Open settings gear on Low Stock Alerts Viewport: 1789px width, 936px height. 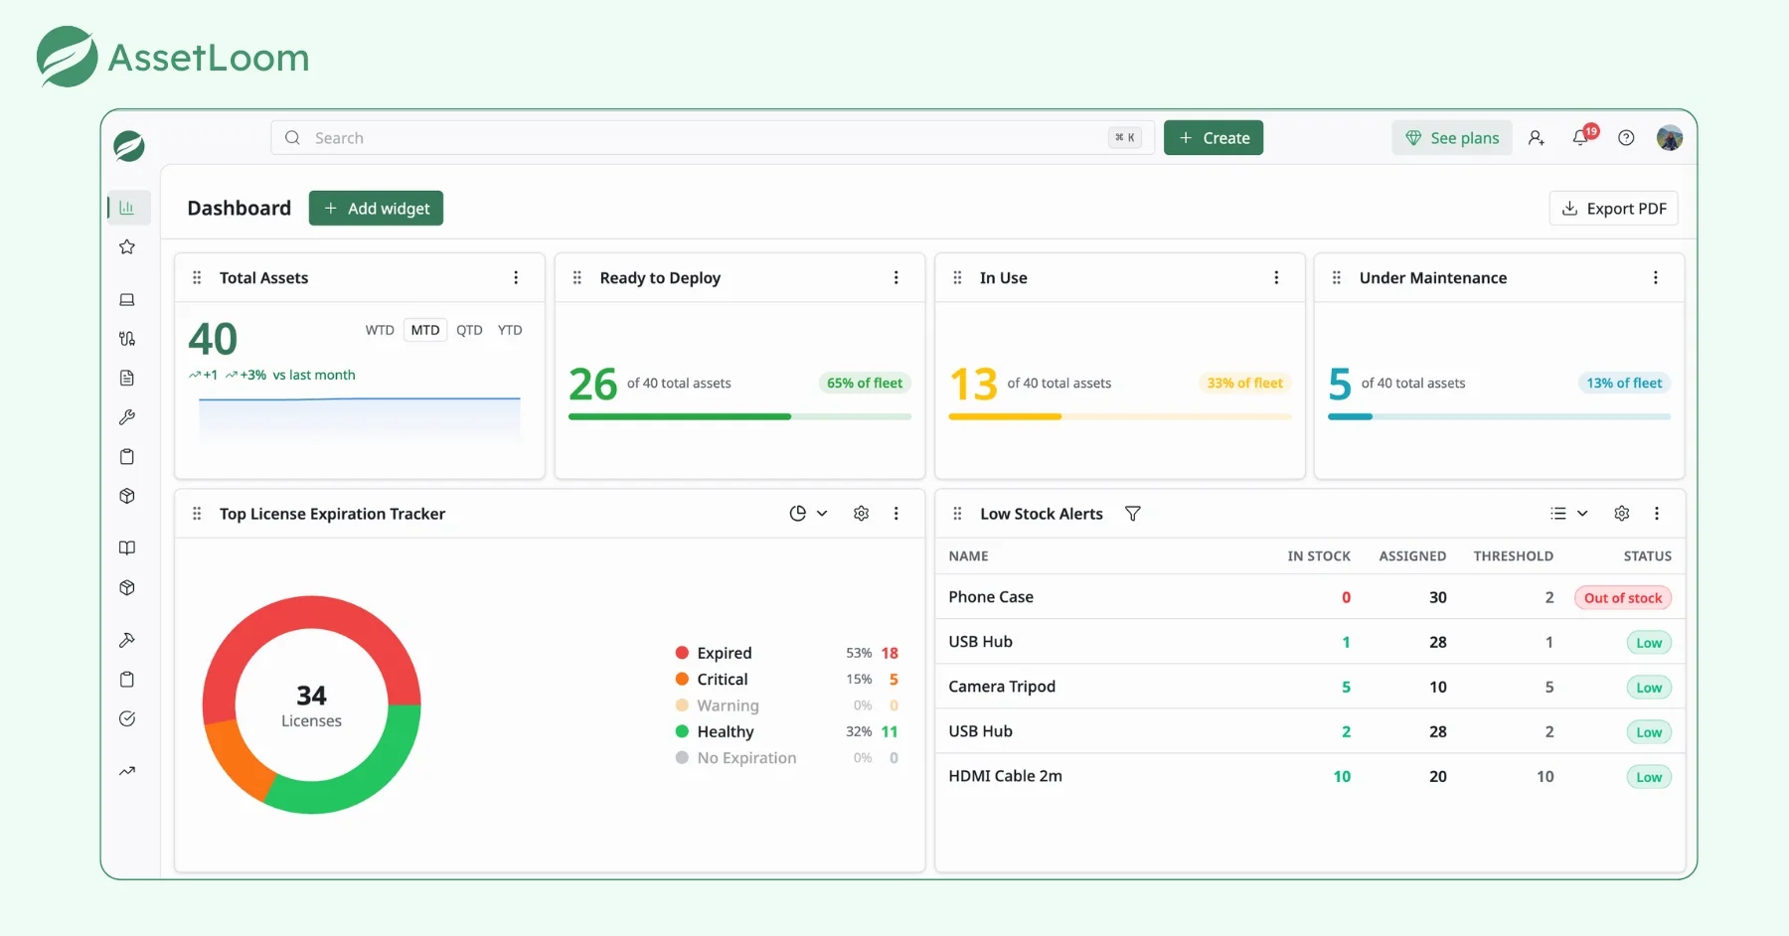tap(1622, 514)
